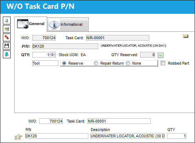Click the italic P/N: label
The height and width of the screenshot is (143, 195).
click(x=26, y=46)
